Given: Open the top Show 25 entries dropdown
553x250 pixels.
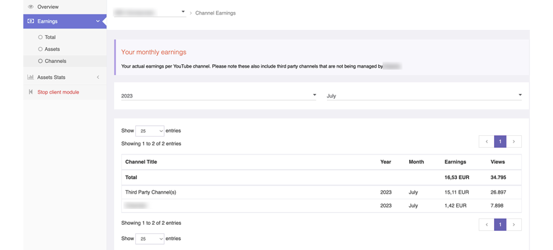Looking at the screenshot, I should pyautogui.click(x=150, y=131).
